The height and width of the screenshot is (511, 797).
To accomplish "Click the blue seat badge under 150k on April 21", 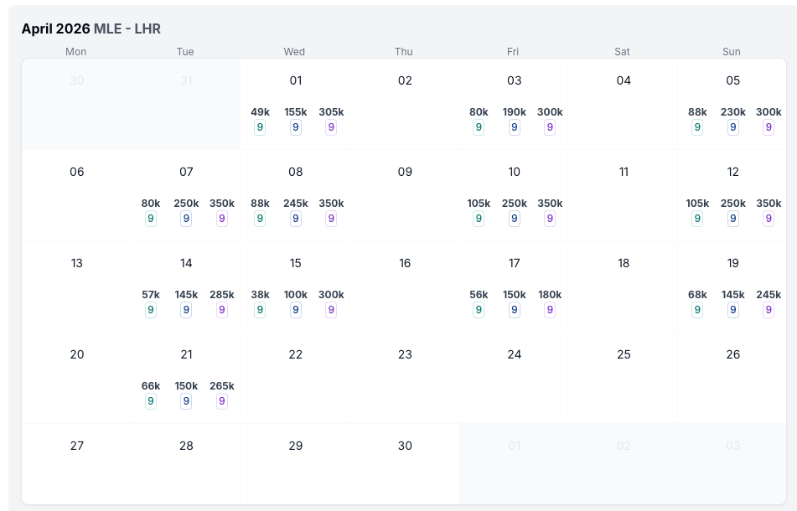I will tap(186, 401).
